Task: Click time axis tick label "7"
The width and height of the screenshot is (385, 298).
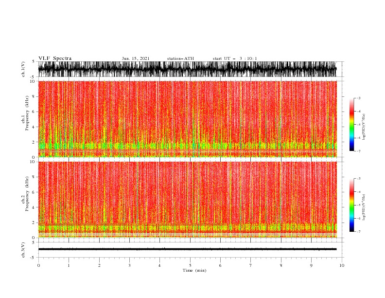Action: (x=251, y=265)
